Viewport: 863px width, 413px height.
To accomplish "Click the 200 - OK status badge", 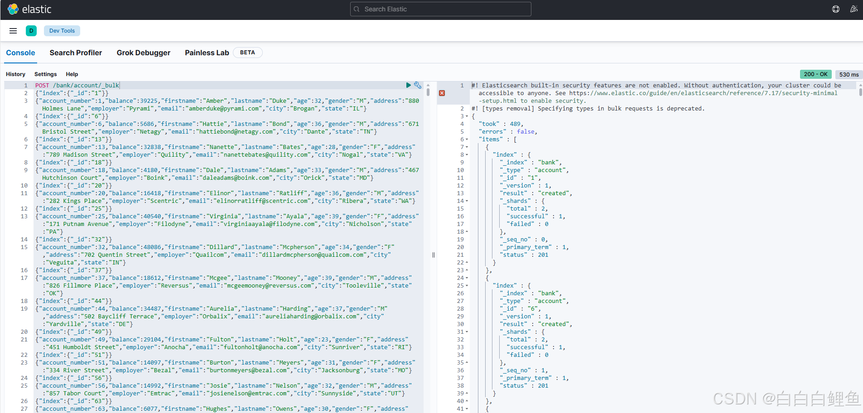I will click(x=815, y=74).
